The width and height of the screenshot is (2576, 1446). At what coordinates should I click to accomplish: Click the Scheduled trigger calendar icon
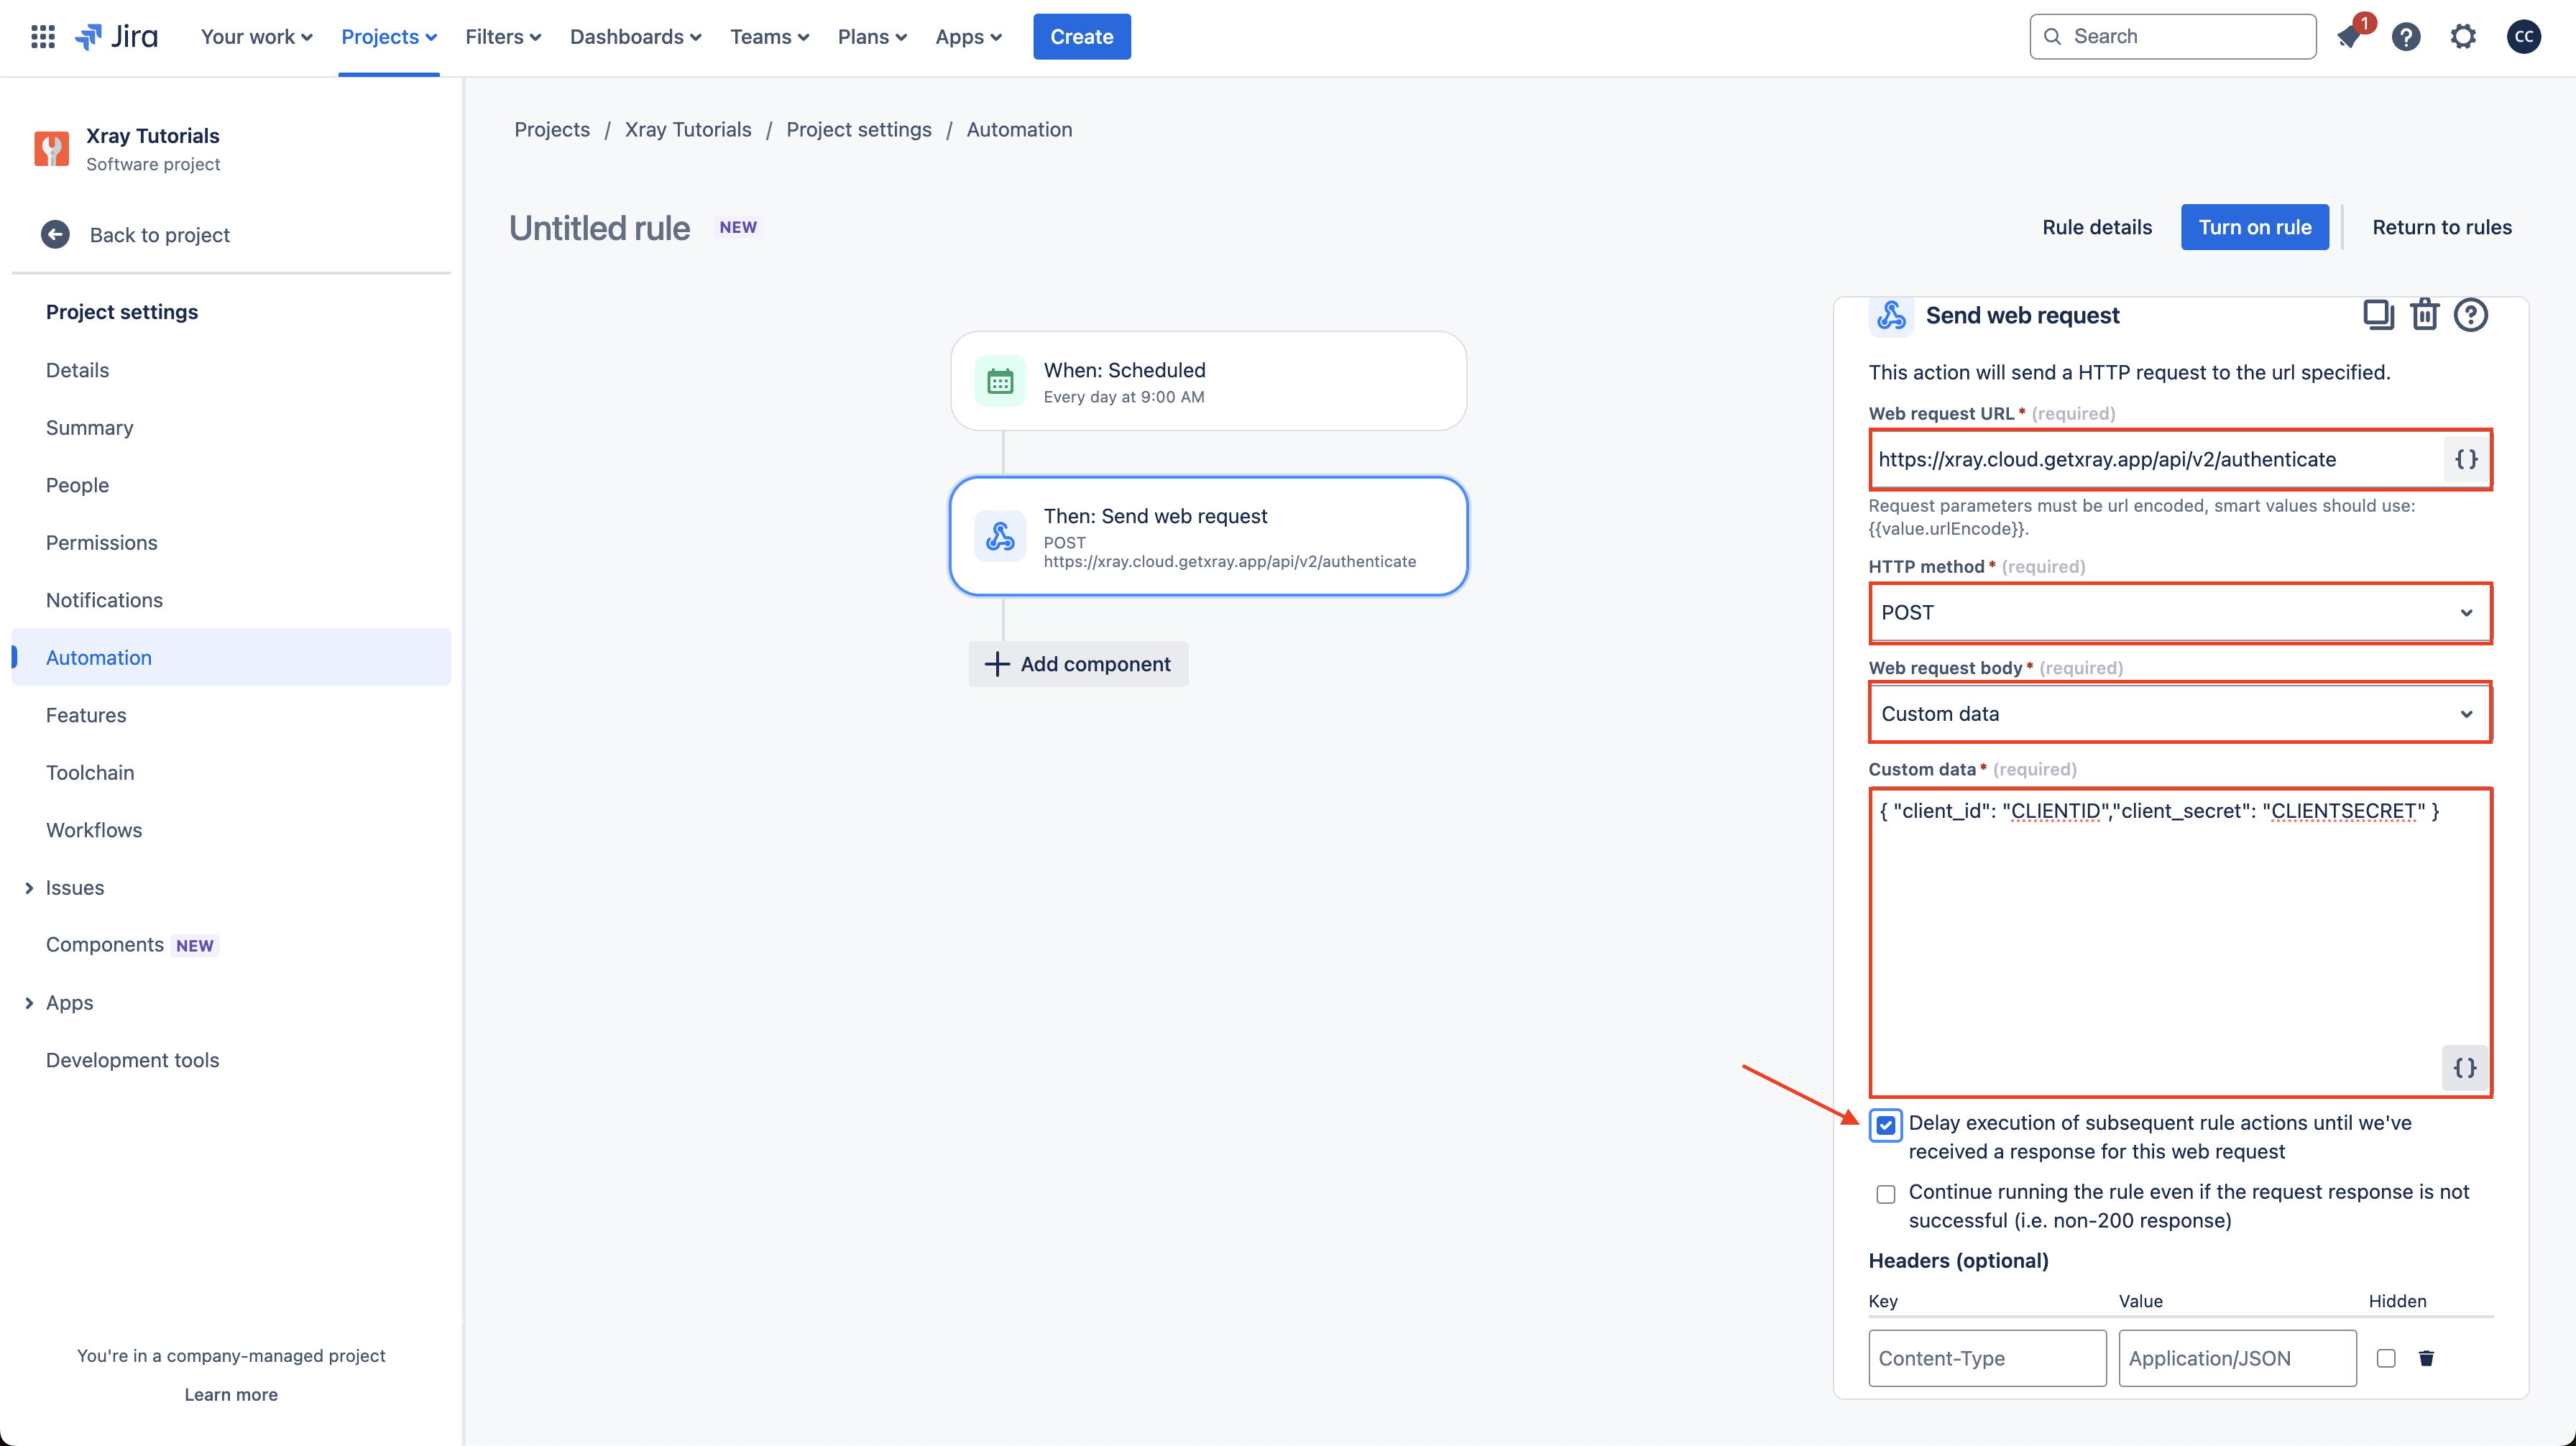tap(1000, 381)
